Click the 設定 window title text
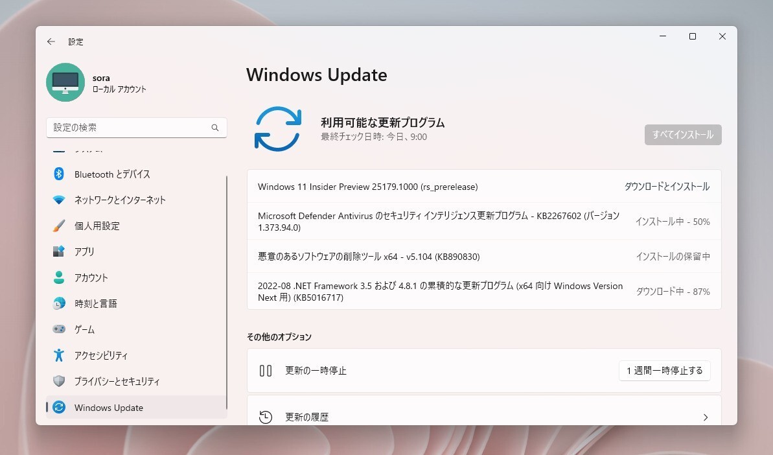 point(75,42)
